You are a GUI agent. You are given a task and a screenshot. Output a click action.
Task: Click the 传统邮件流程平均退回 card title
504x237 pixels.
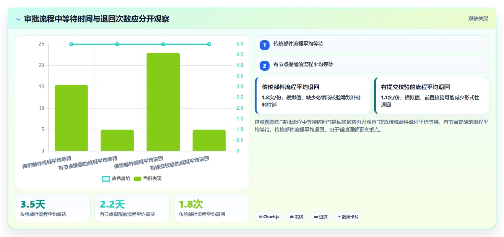point(291,87)
